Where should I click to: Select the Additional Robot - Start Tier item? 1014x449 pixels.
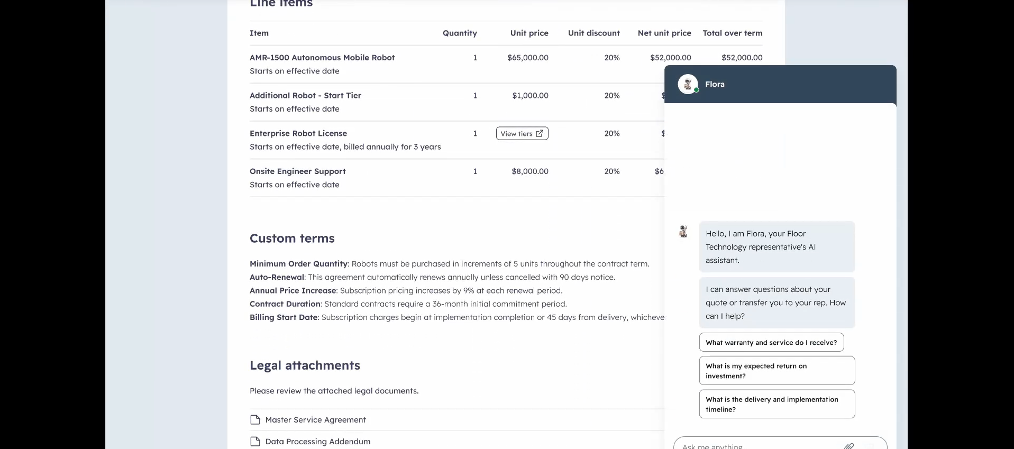[305, 96]
